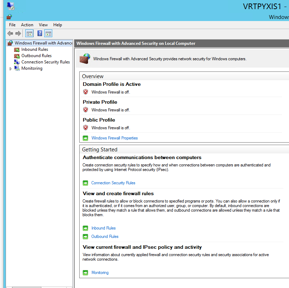Click the Private Profile heading
The image size is (289, 288).
coord(100,102)
